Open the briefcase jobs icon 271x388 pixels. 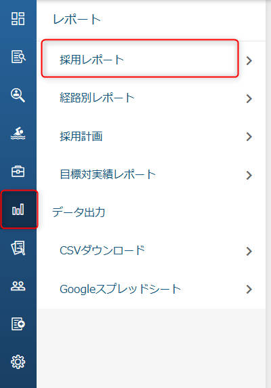coord(18,171)
